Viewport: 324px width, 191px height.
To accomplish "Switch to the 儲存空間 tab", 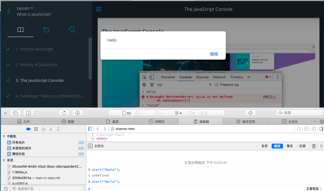I will (x=245, y=121).
